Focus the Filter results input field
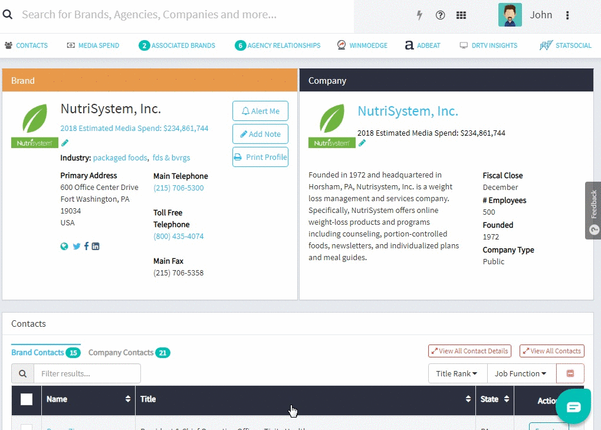Screen dimensions: 601x430 click(87, 373)
